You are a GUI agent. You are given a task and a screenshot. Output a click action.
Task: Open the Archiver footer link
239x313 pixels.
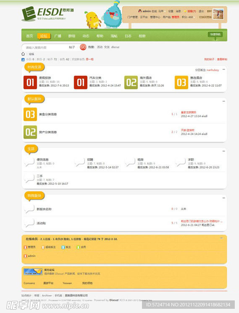coord(47,295)
